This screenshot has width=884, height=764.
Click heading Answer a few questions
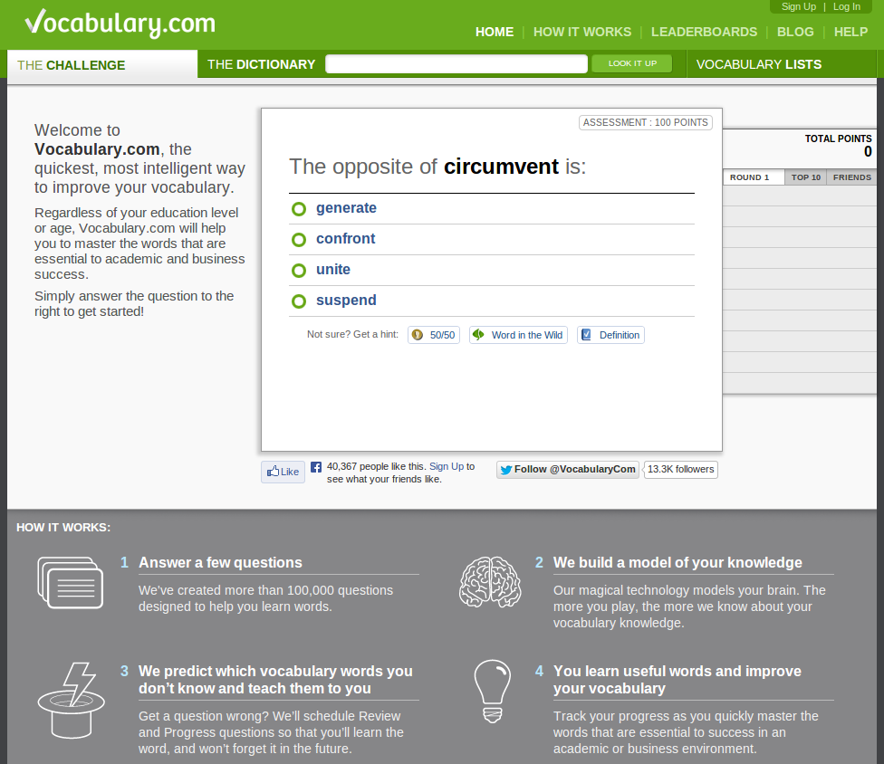220,562
